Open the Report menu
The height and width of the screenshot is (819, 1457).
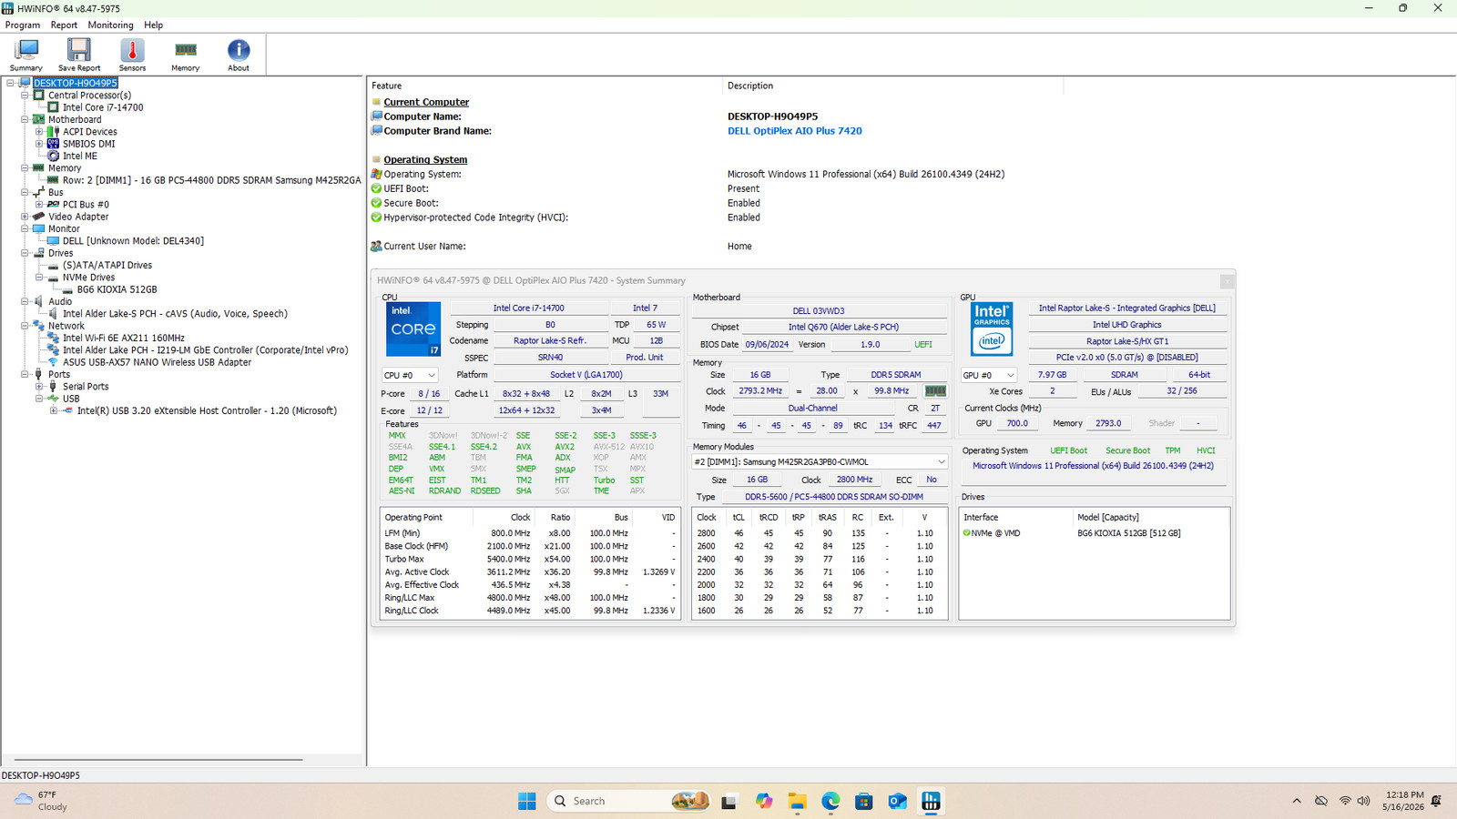64,25
